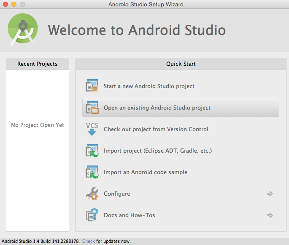
Task: Open the Docs and How-Tos text entry
Action: click(x=129, y=215)
